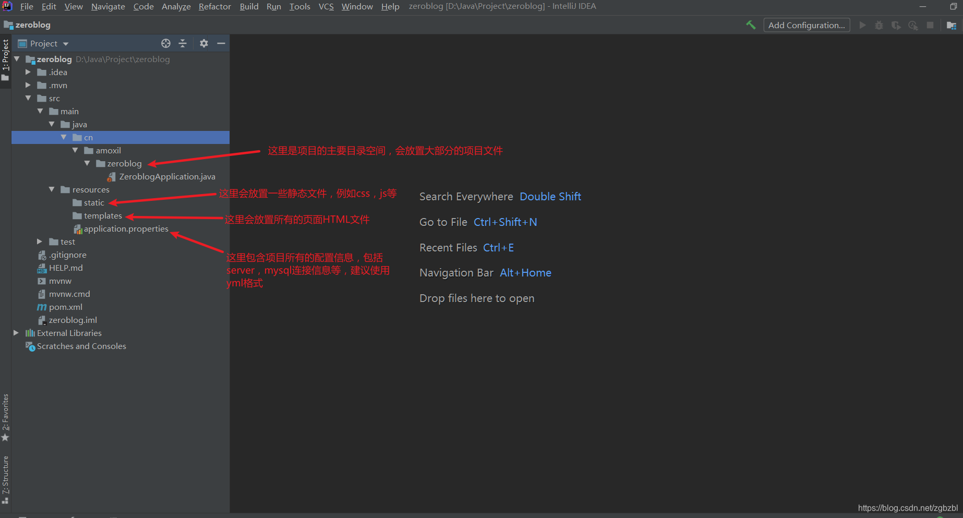This screenshot has width=963, height=518.
Task: Open the Build menu
Action: (249, 6)
